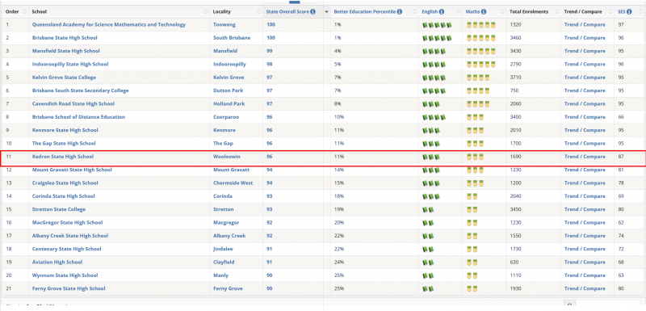Sort by Better Education Percentile arrows icon
Screen dimensions: 646x311
415,12
